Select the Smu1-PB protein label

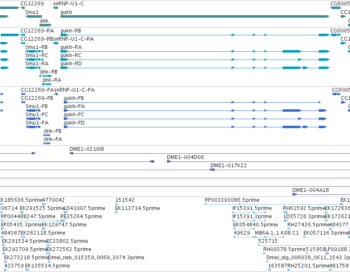tap(37, 106)
